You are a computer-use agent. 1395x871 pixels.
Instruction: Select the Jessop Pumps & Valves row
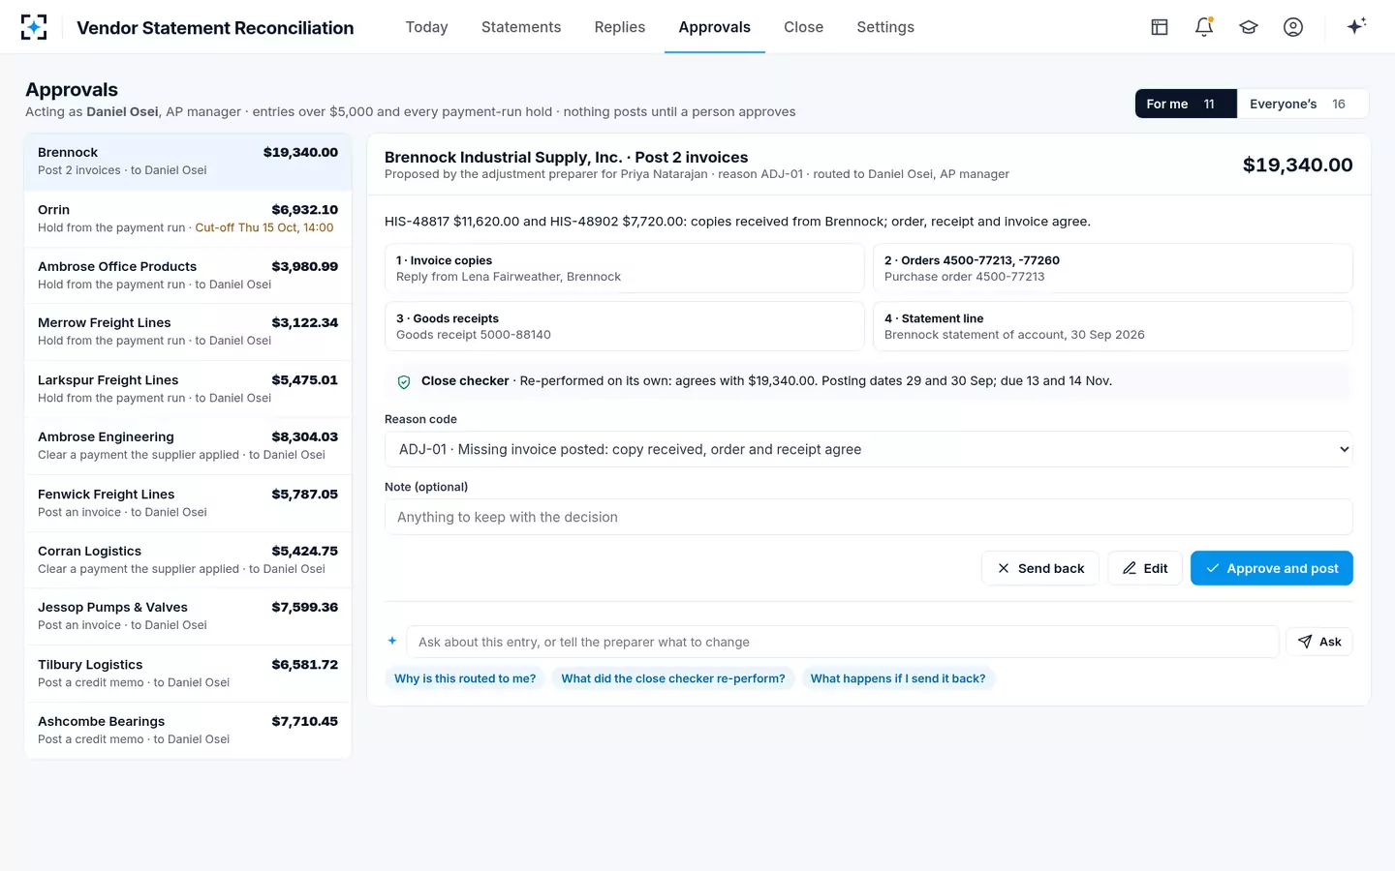[188, 616]
